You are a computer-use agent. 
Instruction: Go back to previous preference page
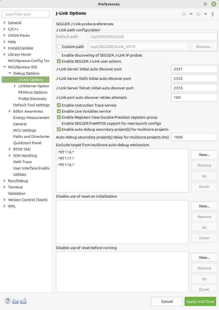[184, 14]
